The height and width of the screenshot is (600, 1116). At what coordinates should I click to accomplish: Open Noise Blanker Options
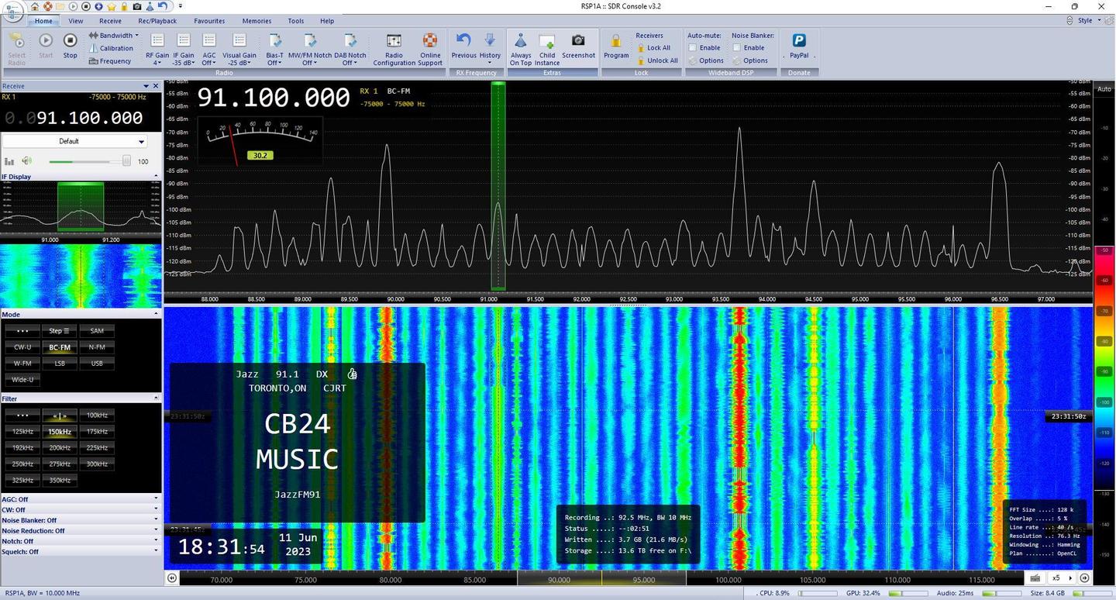[750, 60]
